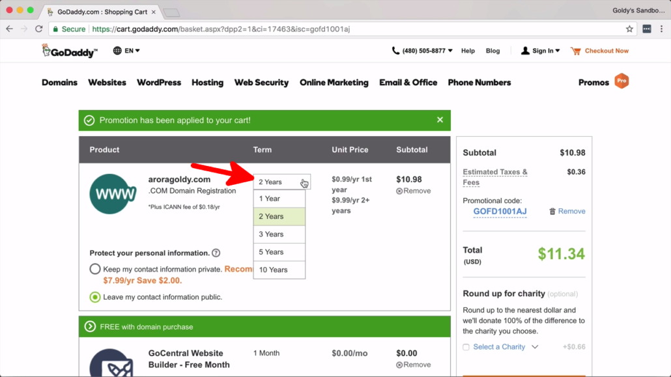
Task: Choose 3 Years term option
Action: (x=279, y=234)
